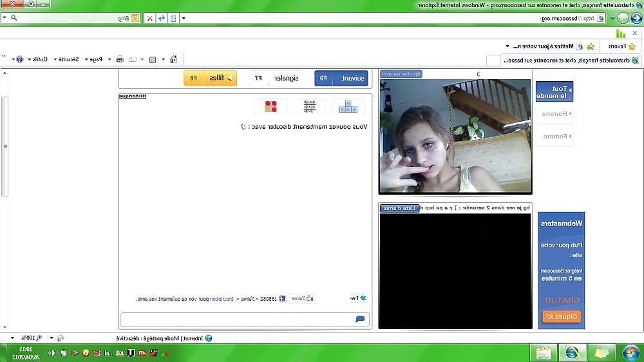The width and height of the screenshot is (644, 362).
Task: Click the Print icon
Action: coord(120,59)
